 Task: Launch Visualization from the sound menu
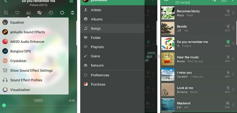(x=34, y=90)
